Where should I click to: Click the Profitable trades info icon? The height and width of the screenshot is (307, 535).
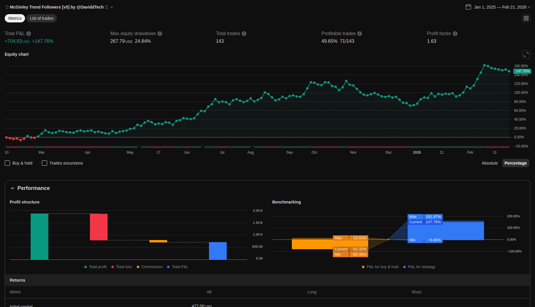[360, 34]
